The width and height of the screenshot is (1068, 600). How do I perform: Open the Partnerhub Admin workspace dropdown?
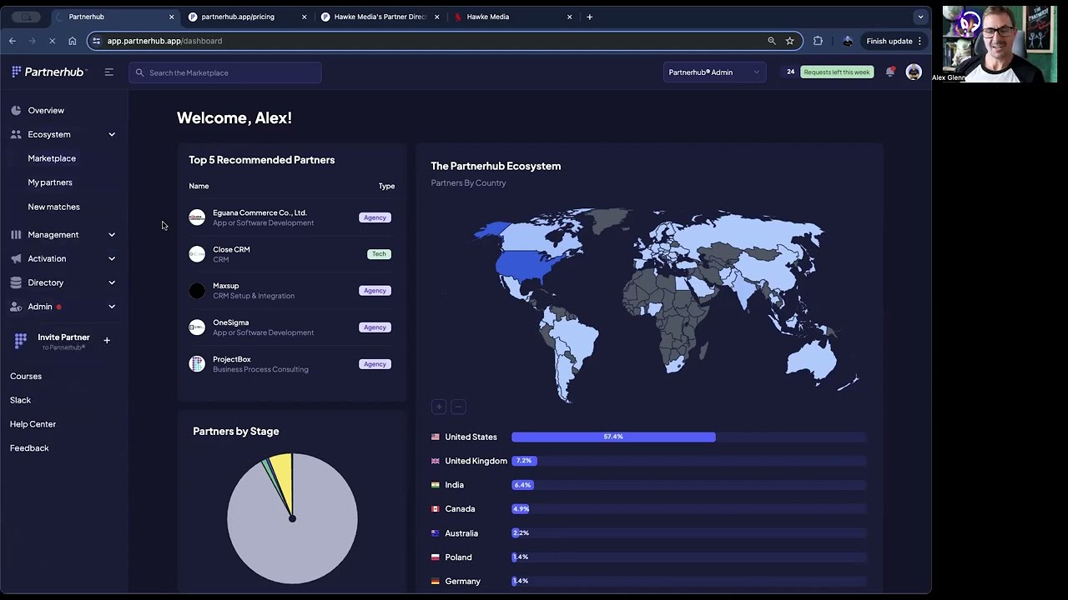pyautogui.click(x=714, y=72)
